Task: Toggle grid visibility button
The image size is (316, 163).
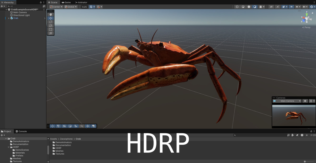Action: (x=91, y=7)
